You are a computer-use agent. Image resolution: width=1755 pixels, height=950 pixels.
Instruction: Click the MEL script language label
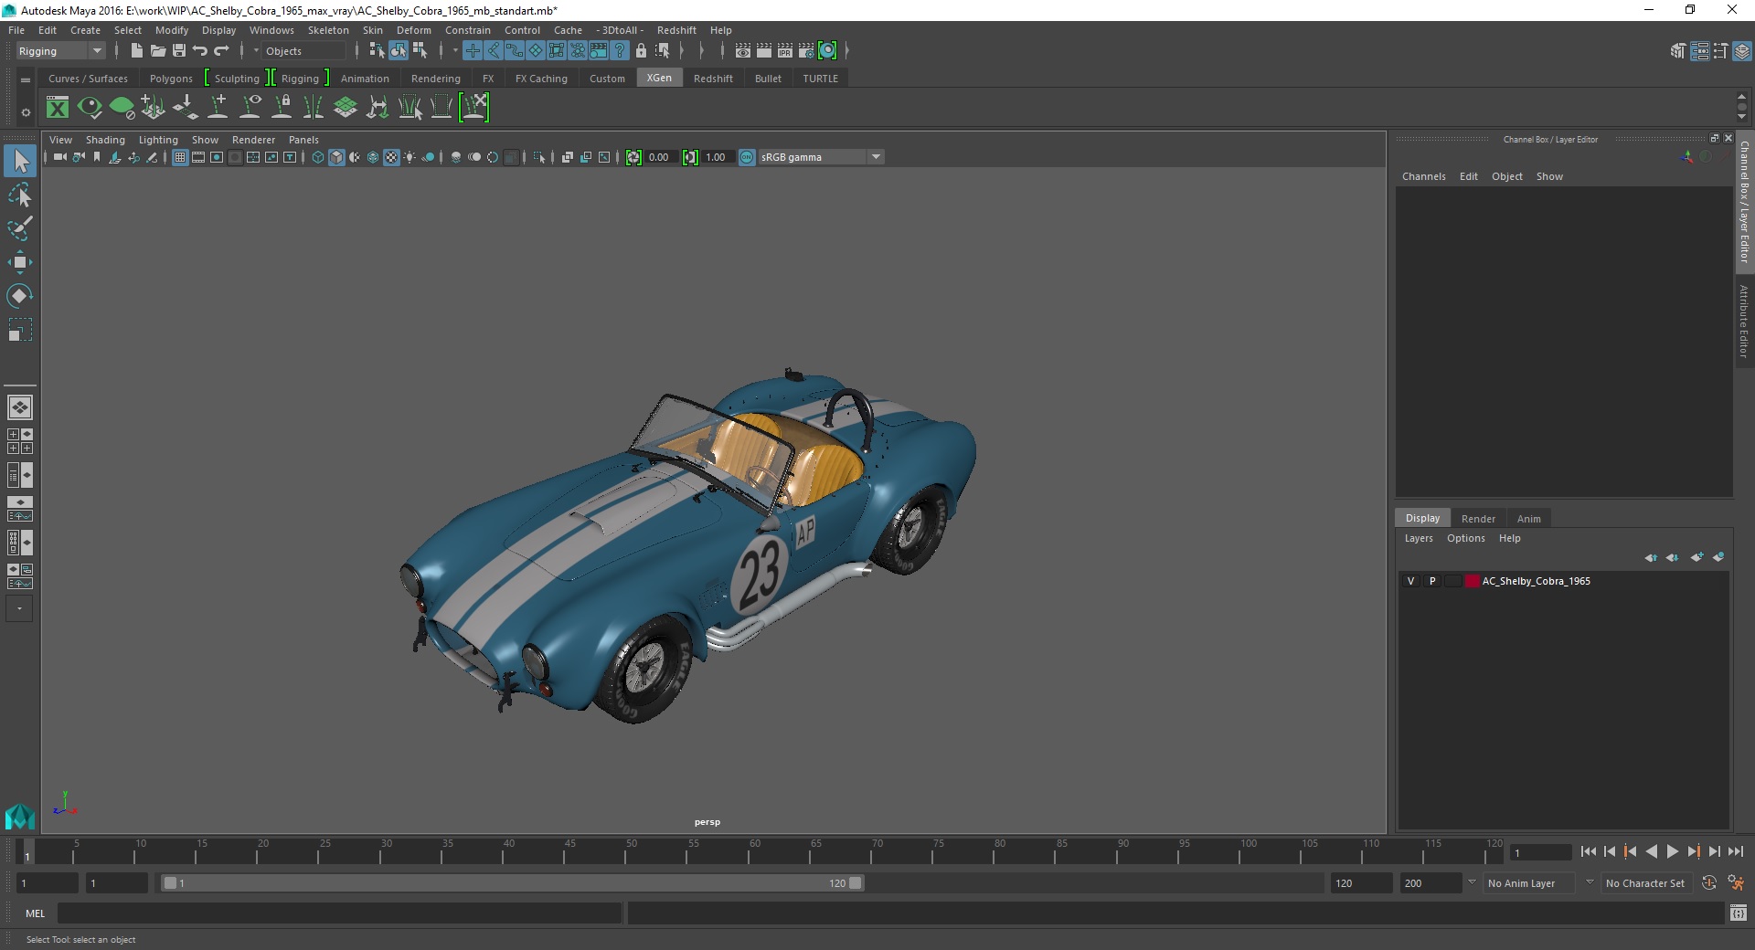coord(35,913)
